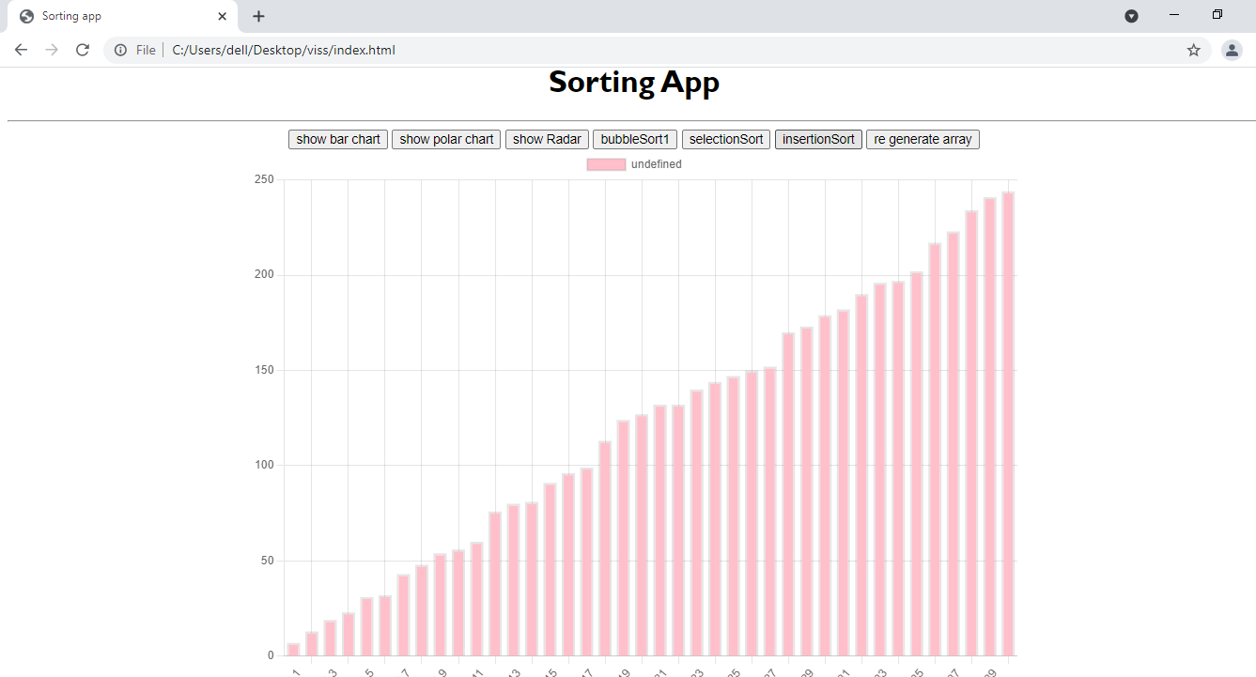The image size is (1256, 677).
Task: Click the site information icon
Action: [120, 50]
